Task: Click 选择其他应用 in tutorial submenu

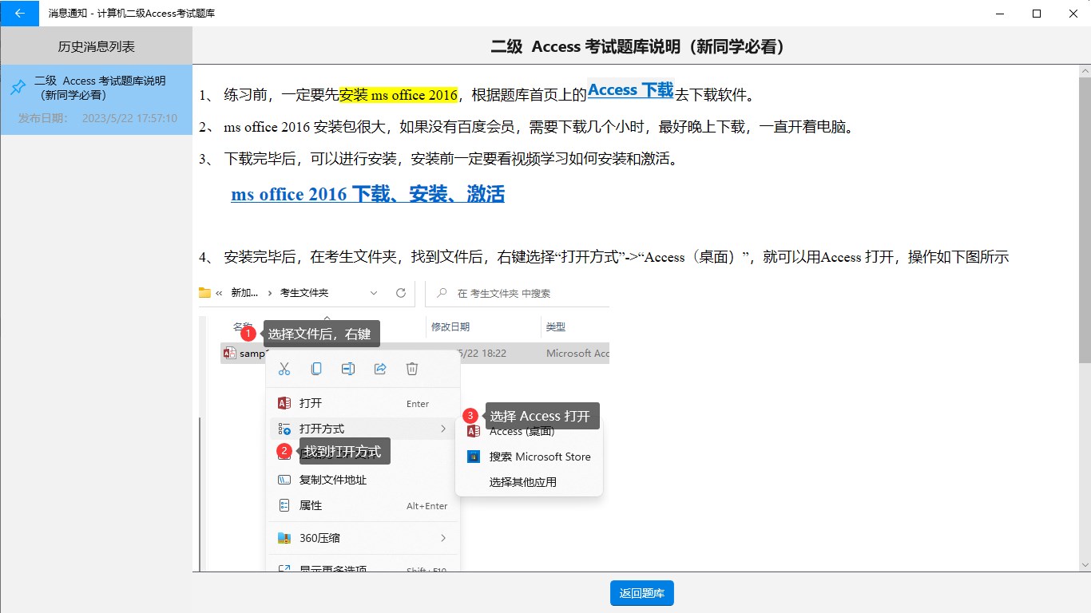Action: coord(529,482)
